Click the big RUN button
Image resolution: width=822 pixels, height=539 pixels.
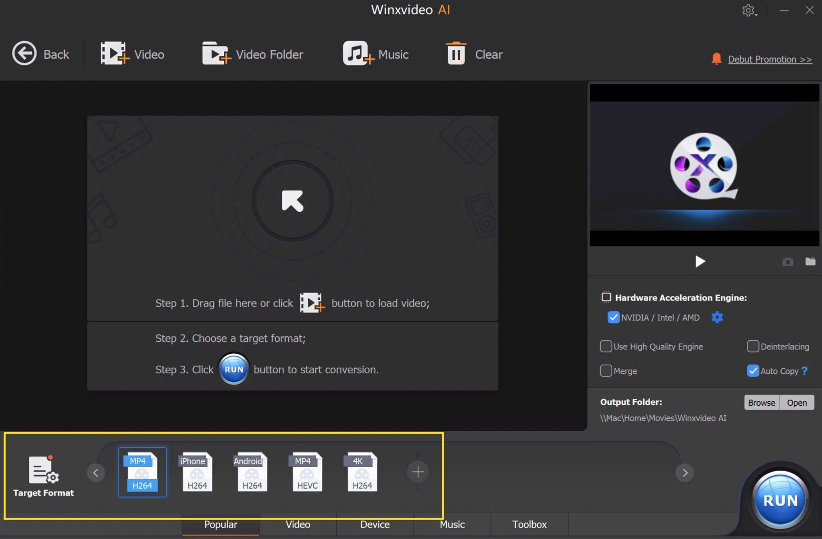coord(780,500)
